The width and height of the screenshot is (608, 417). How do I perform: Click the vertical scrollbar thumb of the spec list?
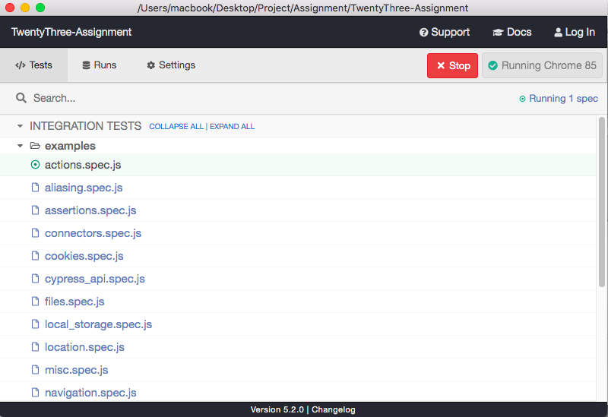click(602, 202)
